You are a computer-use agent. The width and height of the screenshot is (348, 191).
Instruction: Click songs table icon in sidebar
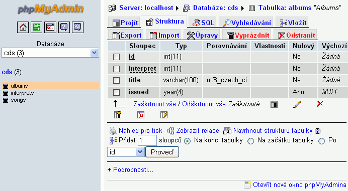click(x=6, y=100)
